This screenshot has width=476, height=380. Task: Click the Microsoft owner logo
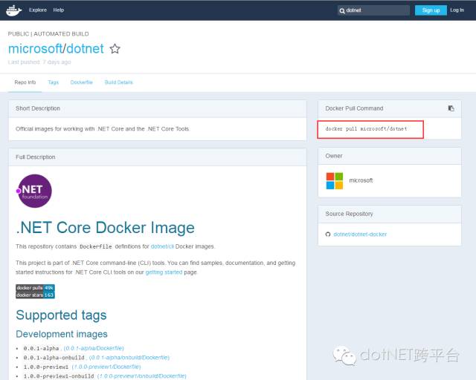click(335, 181)
